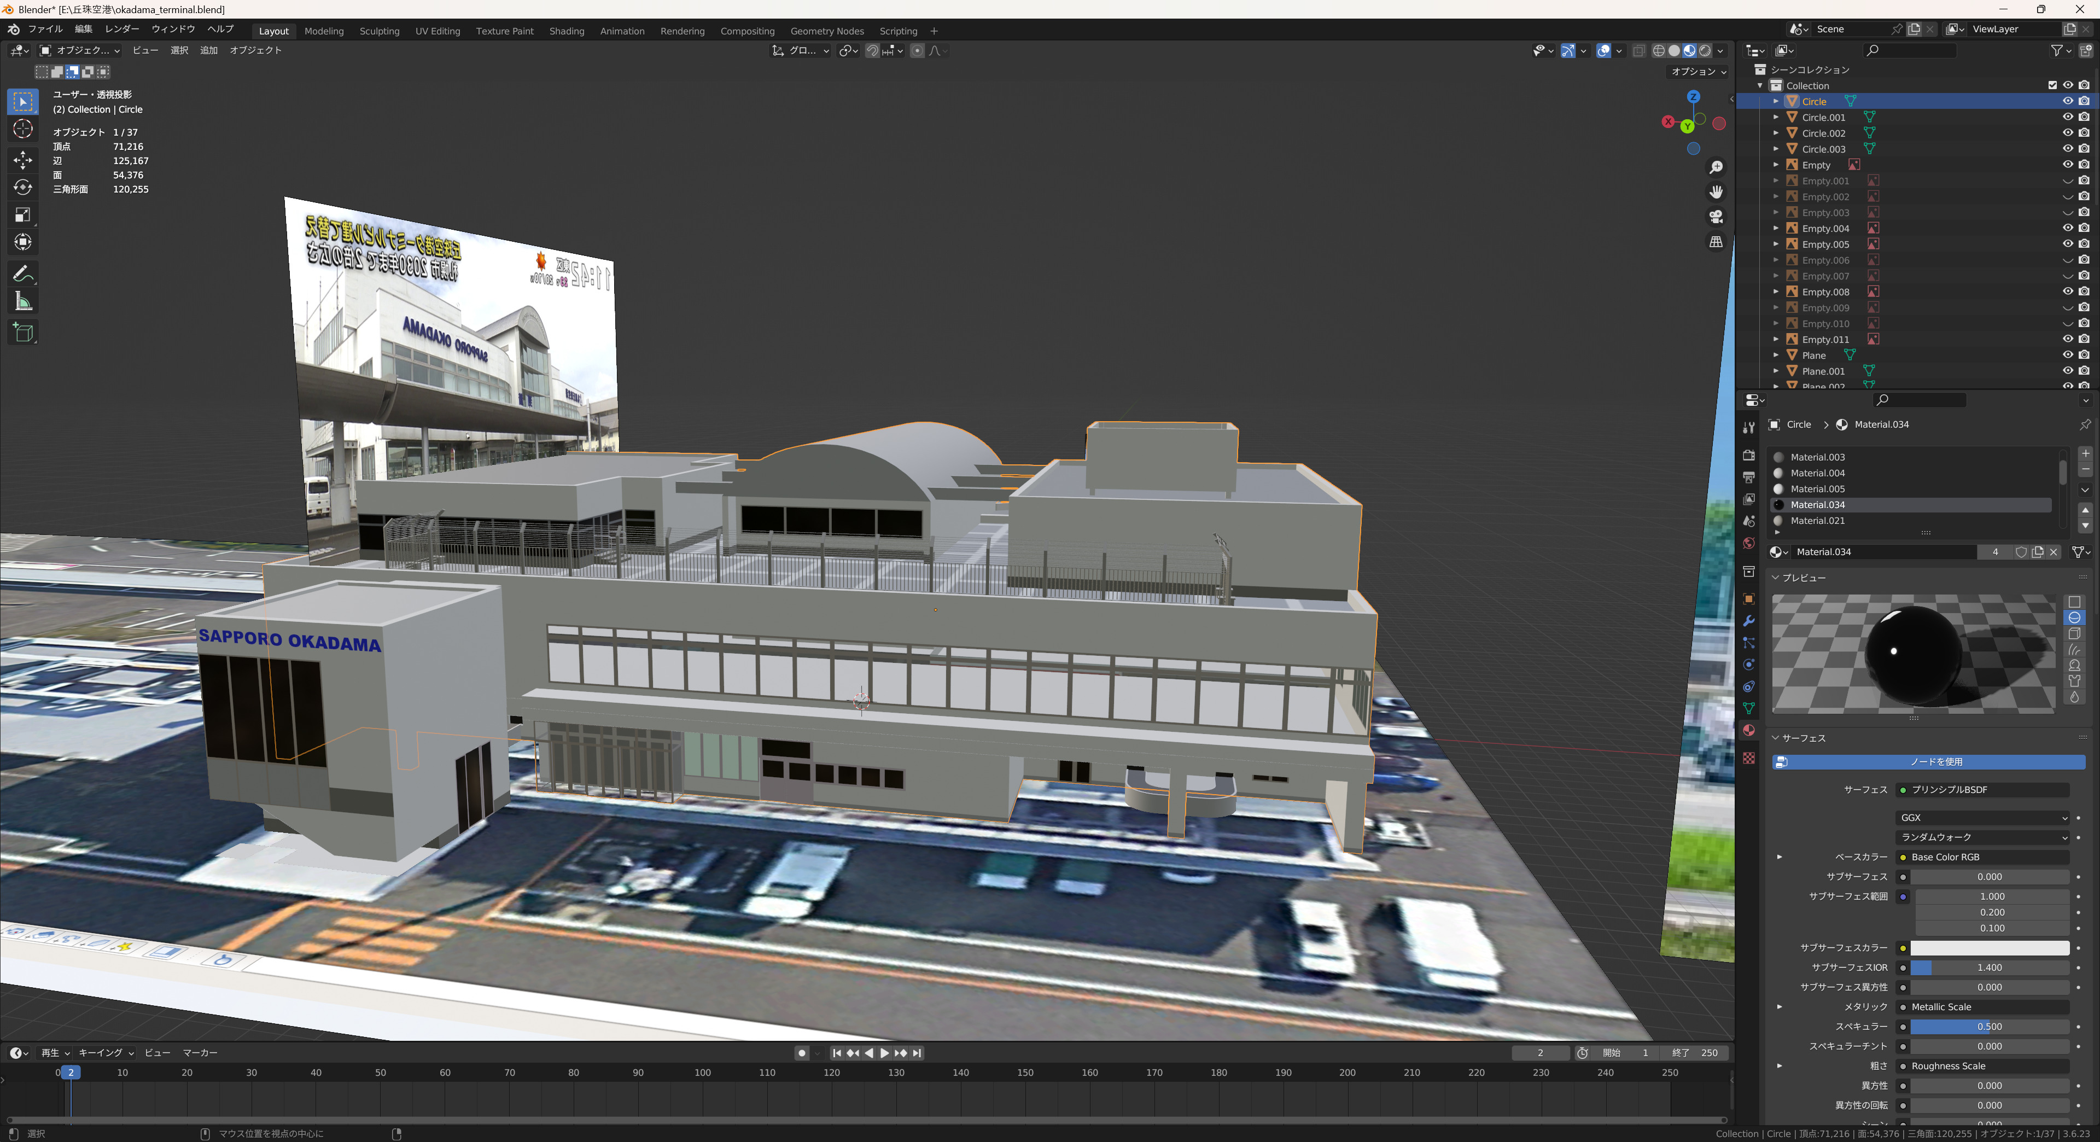
Task: Click the viewport pan hand gizmo
Action: coord(1716,193)
